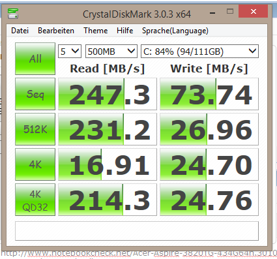Maximize the CrystalDiskMark window
The image size is (277, 259).
(230, 11)
